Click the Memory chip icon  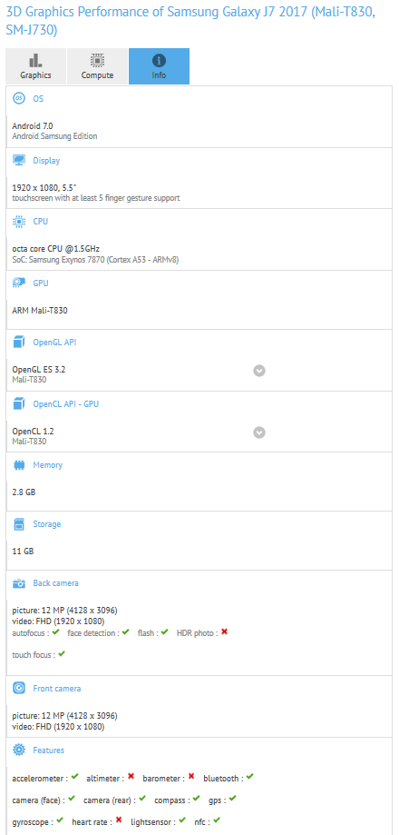point(19,465)
